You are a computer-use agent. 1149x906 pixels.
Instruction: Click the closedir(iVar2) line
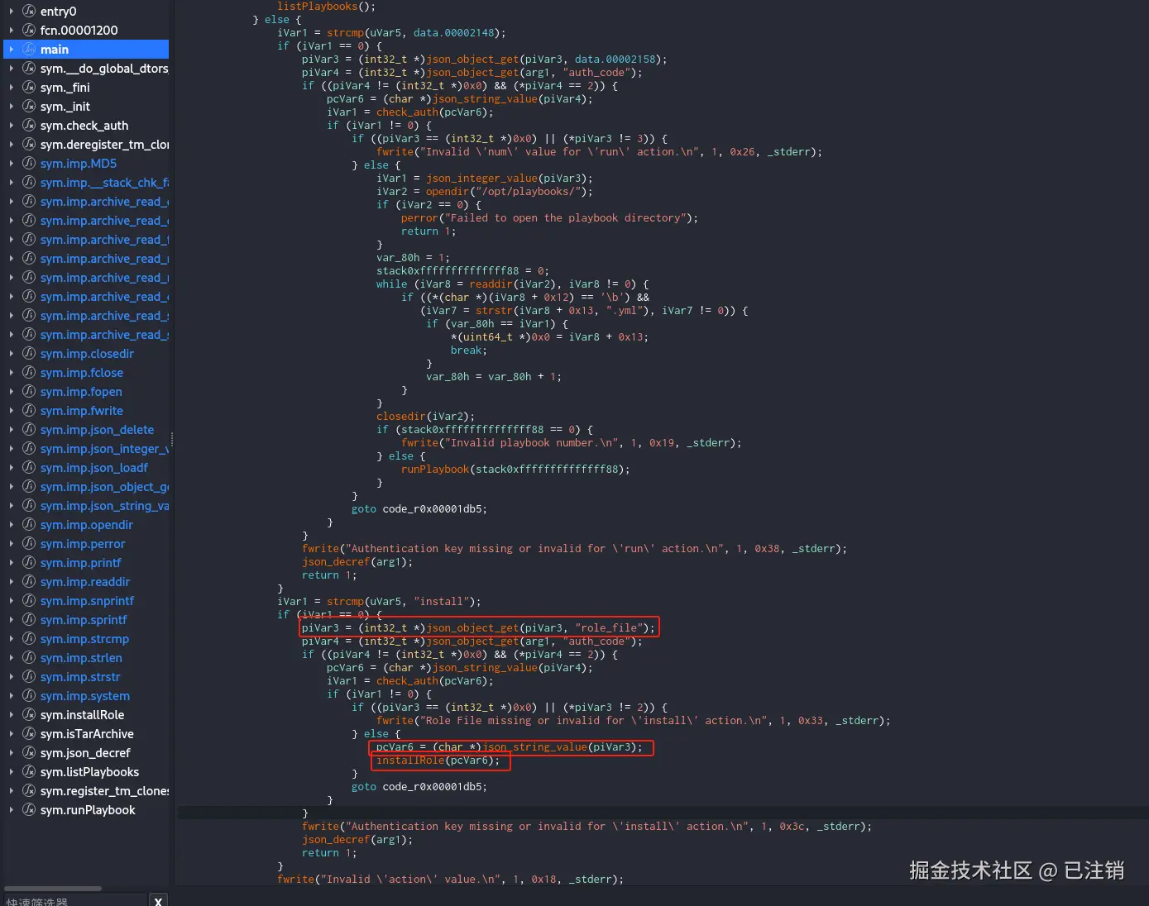click(426, 417)
